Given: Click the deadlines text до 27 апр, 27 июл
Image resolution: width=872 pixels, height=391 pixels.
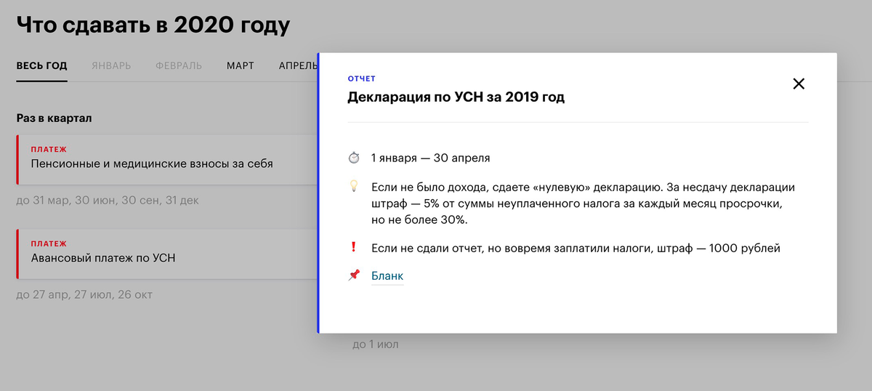Looking at the screenshot, I should [84, 294].
